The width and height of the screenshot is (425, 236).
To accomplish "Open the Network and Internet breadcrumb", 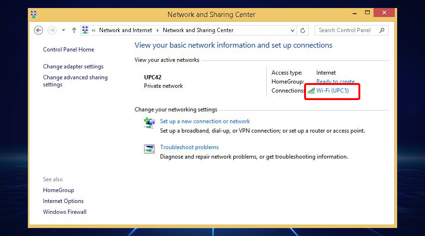I will tap(126, 30).
